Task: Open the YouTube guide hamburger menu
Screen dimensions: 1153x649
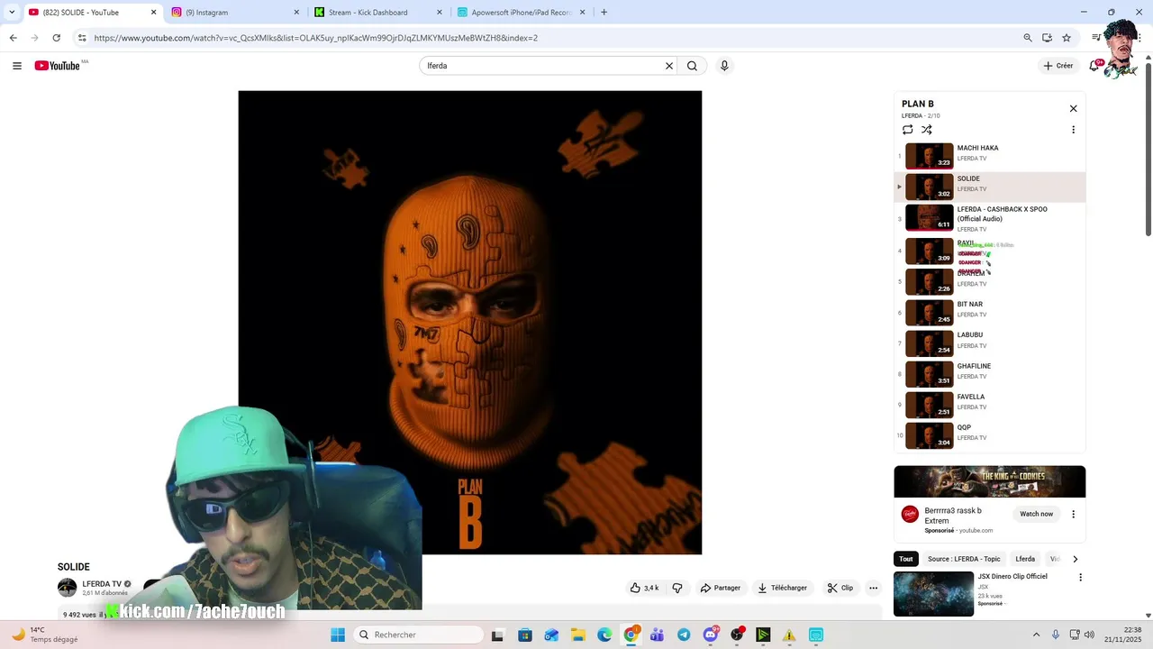Action: 17,66
